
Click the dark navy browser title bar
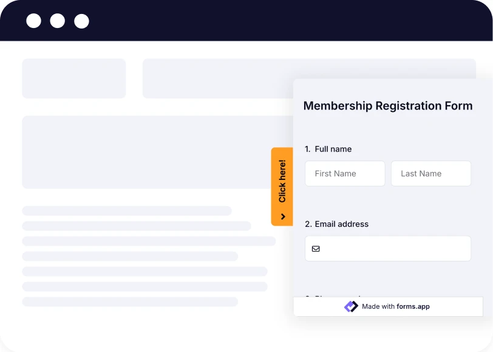click(x=182, y=20)
